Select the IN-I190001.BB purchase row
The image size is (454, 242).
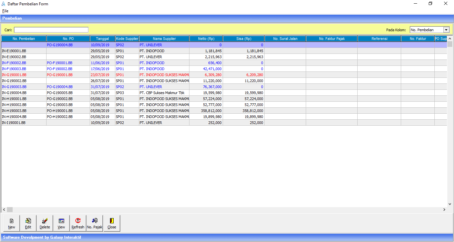[14, 123]
